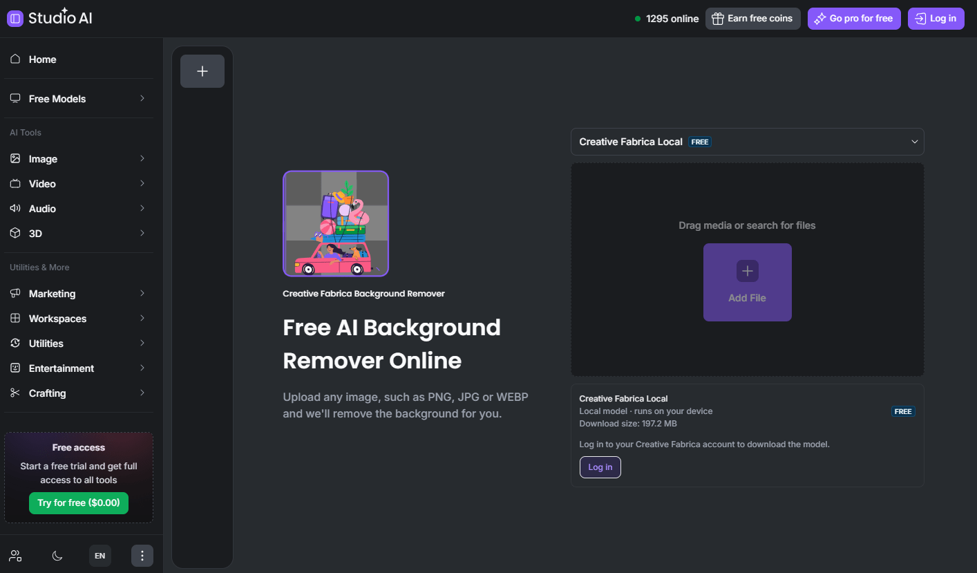Click the Free AI Background Remover Online heading
This screenshot has height=573, width=977.
click(392, 344)
